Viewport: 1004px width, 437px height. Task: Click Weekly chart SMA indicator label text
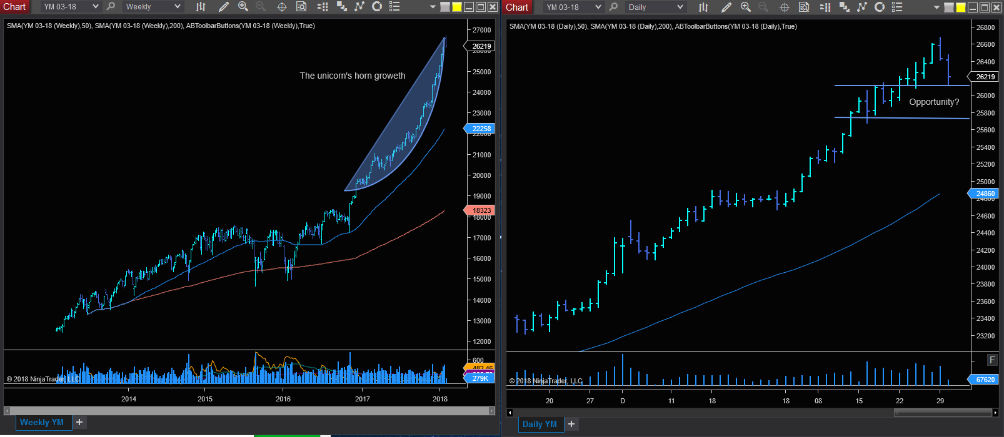[x=161, y=26]
